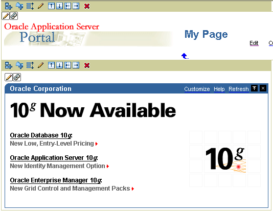Add region below in lower region toolbar
Viewport: 273px width, 211px height.
[59, 65]
